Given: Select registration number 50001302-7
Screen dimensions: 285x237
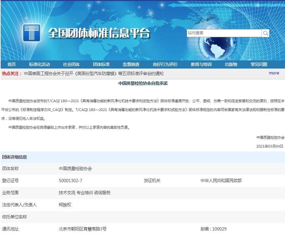Looking at the screenshot, I should pos(71,181).
